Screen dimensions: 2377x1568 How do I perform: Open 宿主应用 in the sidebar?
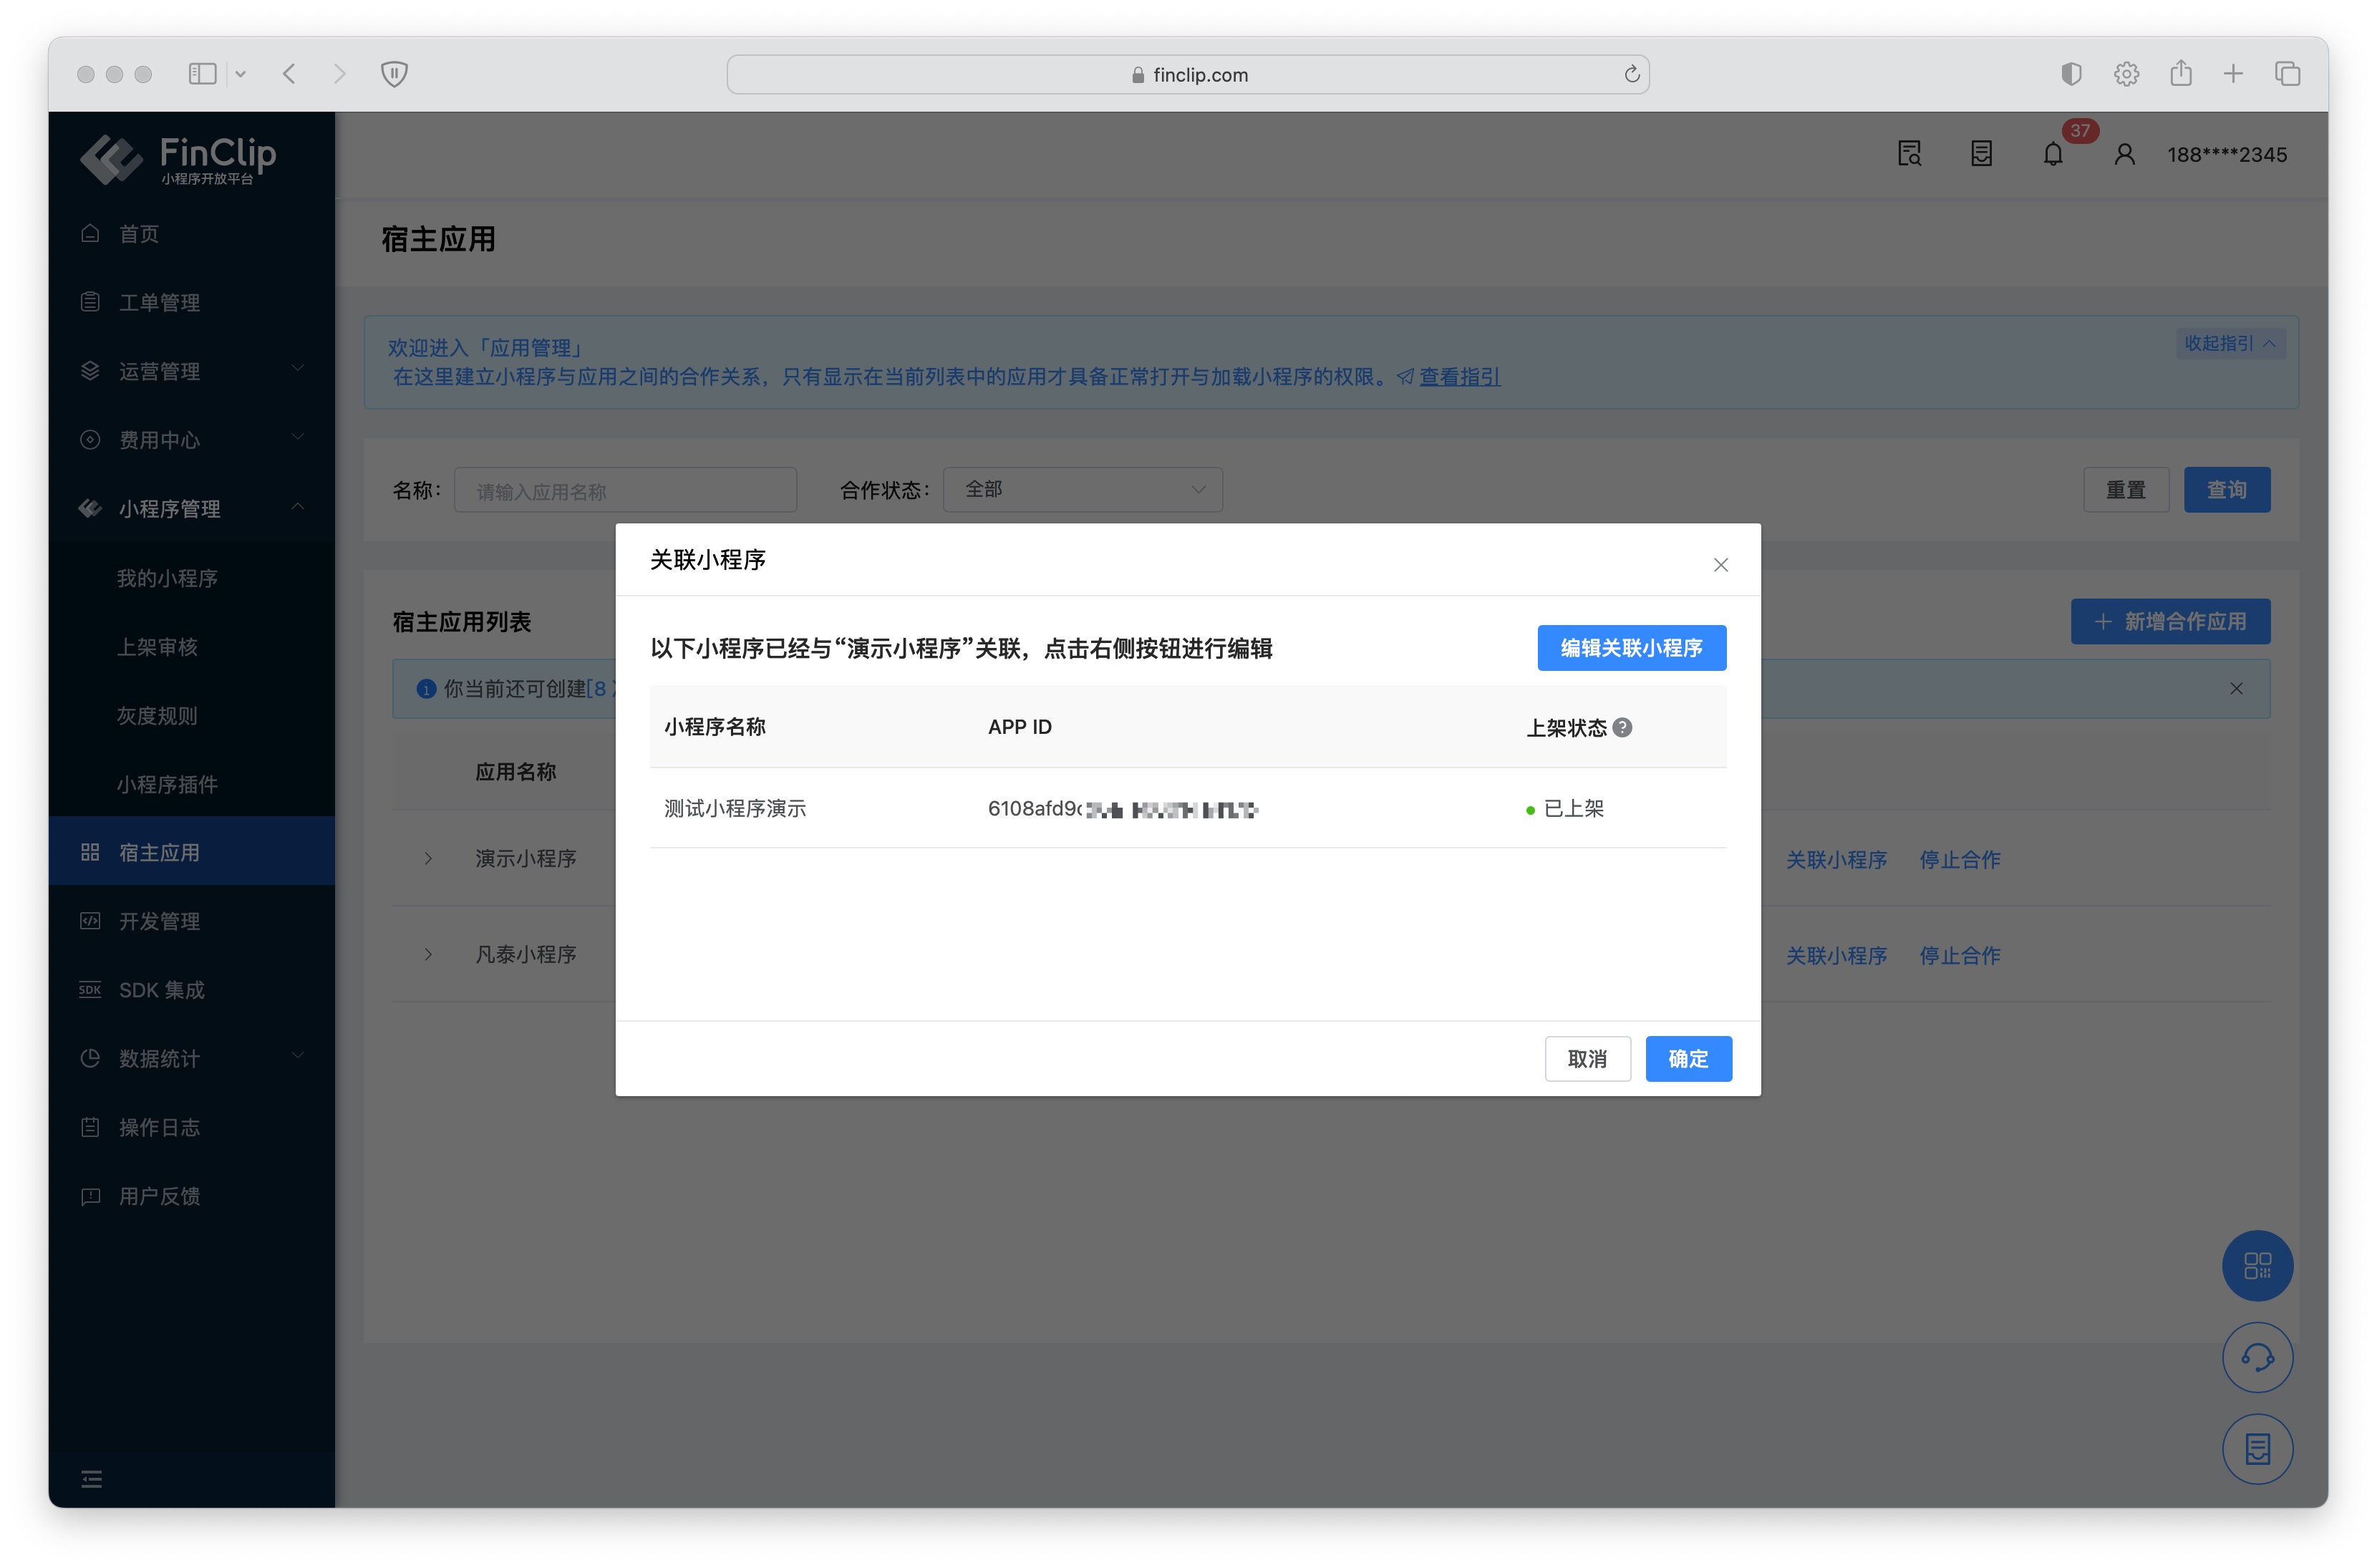[x=160, y=852]
